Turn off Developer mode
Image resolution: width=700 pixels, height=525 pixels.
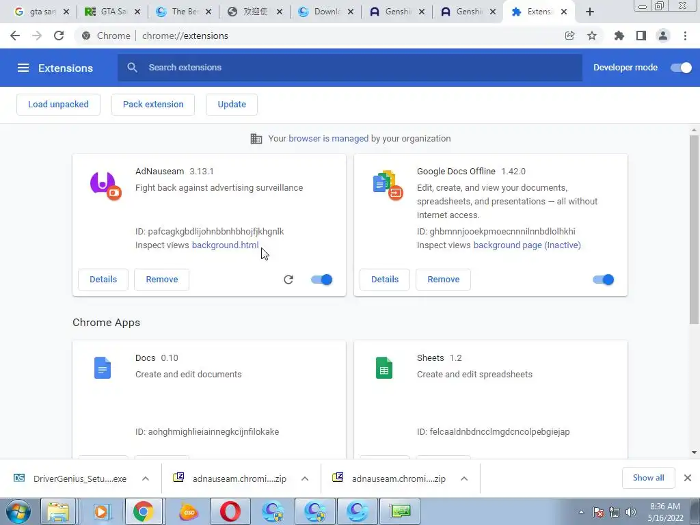pos(682,68)
